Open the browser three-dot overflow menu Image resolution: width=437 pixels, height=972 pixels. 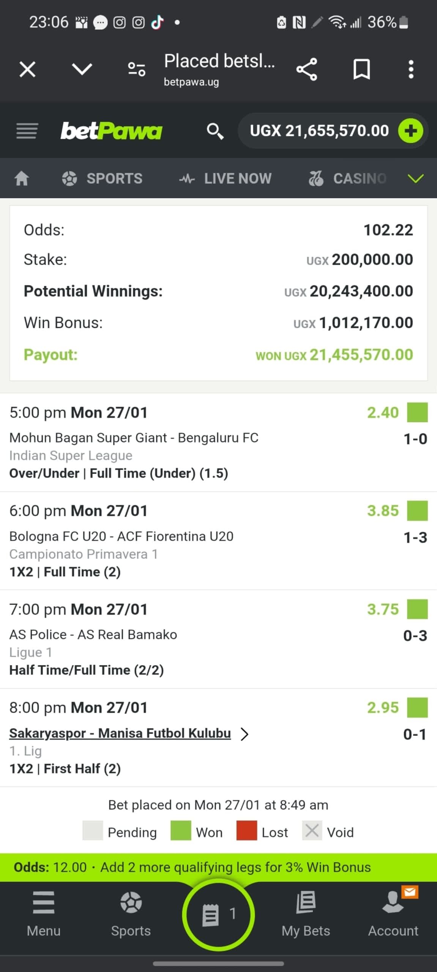pyautogui.click(x=411, y=69)
